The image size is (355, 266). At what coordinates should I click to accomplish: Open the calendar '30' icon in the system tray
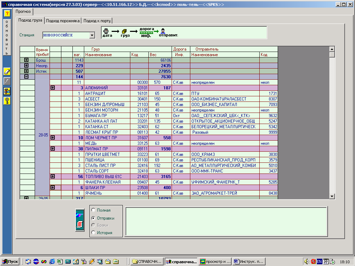click(326, 261)
